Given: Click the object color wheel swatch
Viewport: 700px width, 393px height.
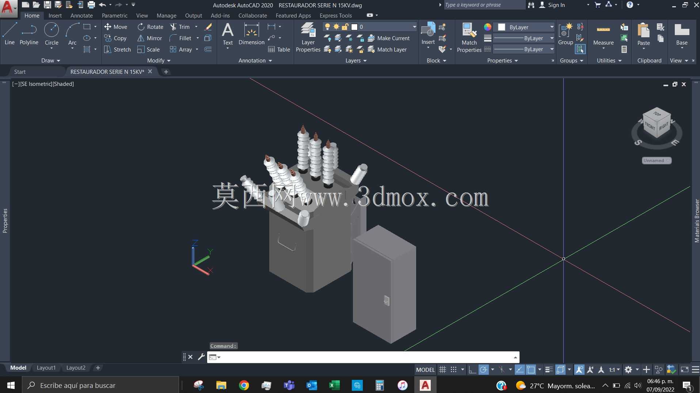Looking at the screenshot, I should 487,27.
